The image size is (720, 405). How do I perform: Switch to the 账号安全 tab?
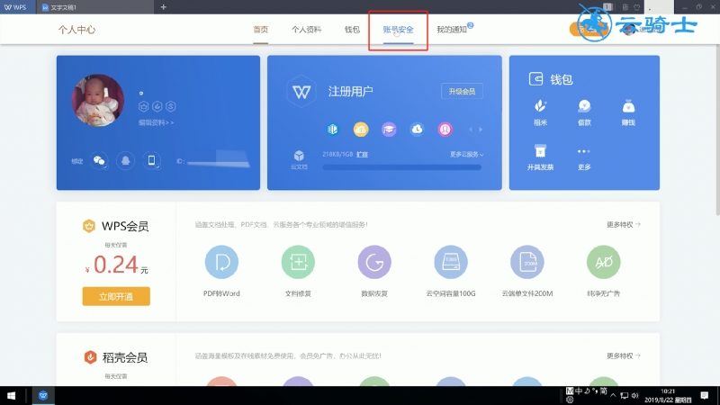[398, 30]
